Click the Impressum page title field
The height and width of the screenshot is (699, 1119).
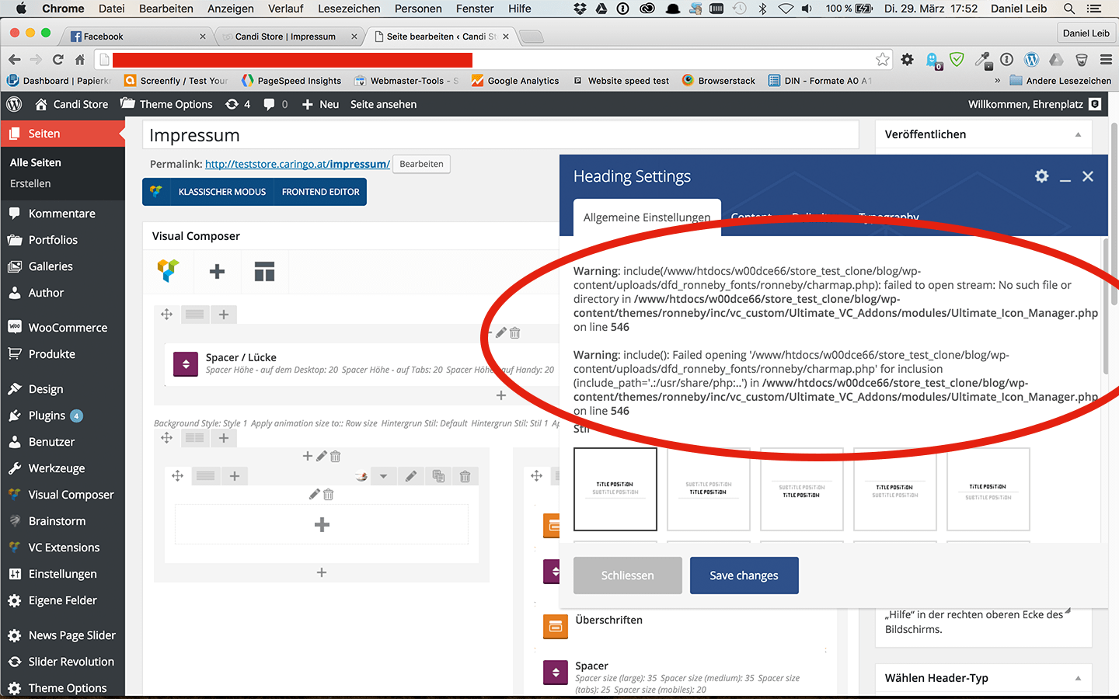point(500,135)
